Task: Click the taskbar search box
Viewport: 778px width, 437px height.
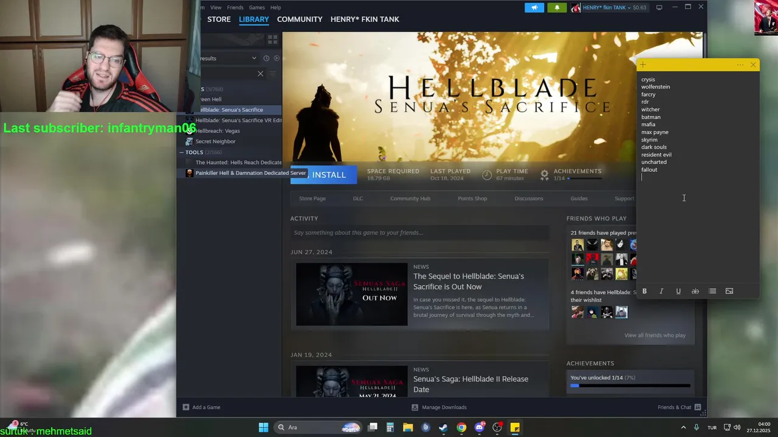Action: [318, 427]
